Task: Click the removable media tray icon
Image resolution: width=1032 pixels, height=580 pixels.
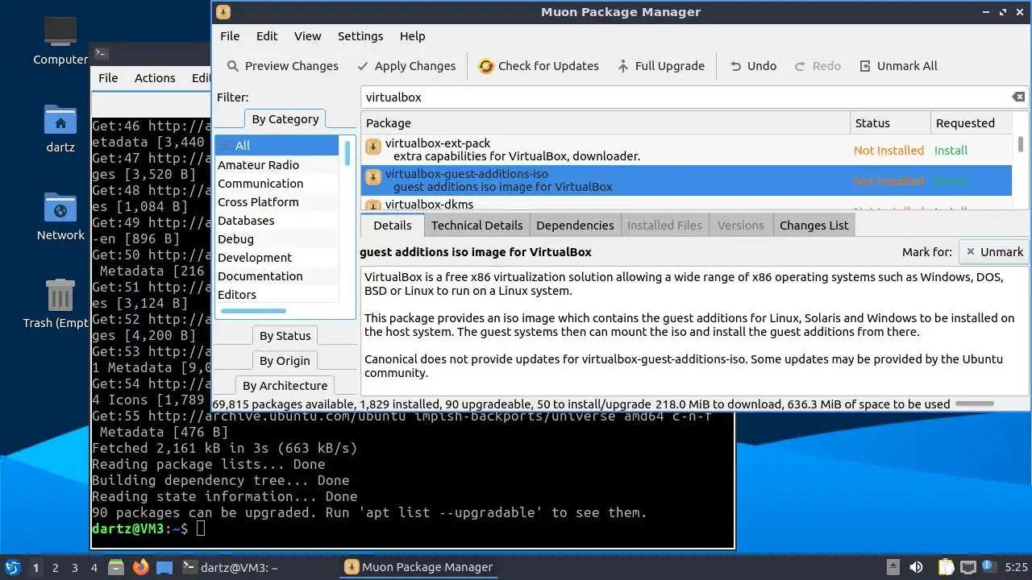Action: (x=893, y=567)
